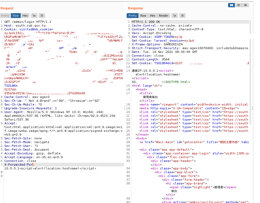The height and width of the screenshot is (203, 260).
Task: Click 'Cache-Control: no-cache, private' response header
Action: [162, 26]
